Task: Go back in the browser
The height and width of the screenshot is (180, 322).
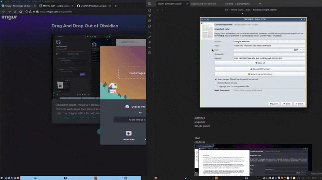Action: coord(4,12)
